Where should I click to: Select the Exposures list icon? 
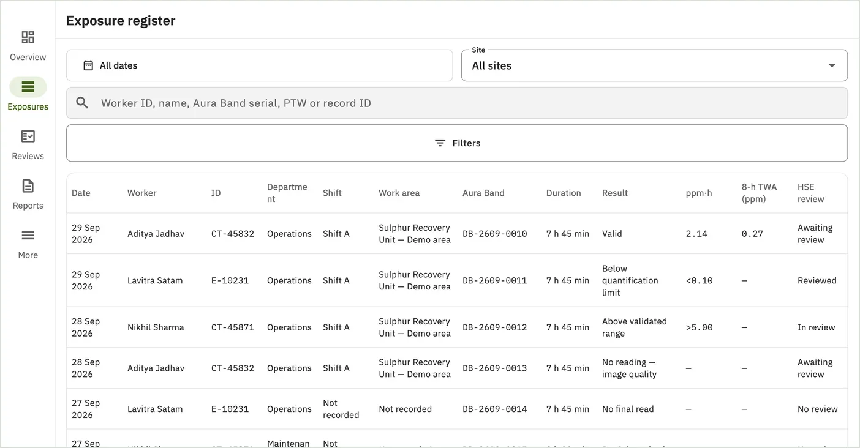pos(28,87)
